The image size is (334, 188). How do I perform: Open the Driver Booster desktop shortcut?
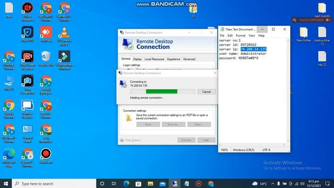(27, 11)
